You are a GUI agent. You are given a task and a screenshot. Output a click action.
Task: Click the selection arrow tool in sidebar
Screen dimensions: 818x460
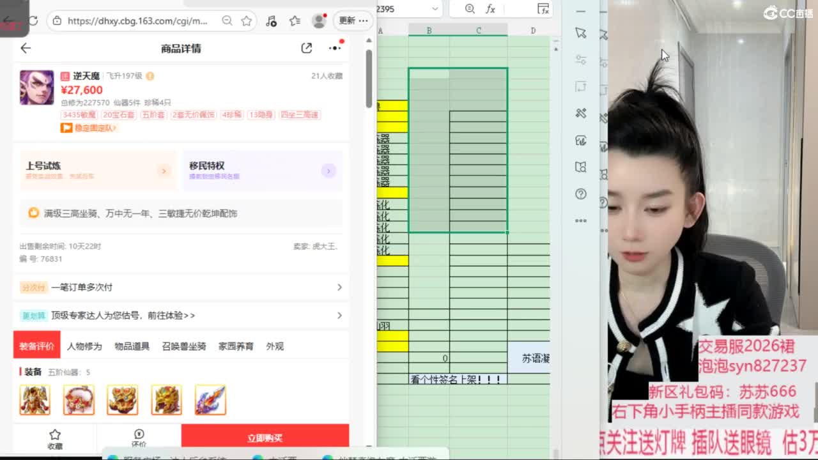pos(580,33)
